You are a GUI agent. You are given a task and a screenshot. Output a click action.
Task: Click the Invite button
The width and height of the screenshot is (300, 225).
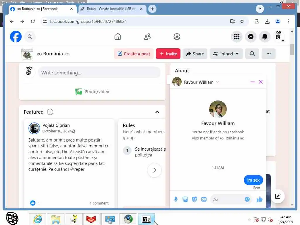(x=168, y=54)
